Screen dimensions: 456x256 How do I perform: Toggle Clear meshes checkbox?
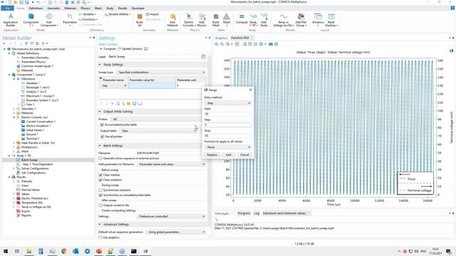click(100, 175)
